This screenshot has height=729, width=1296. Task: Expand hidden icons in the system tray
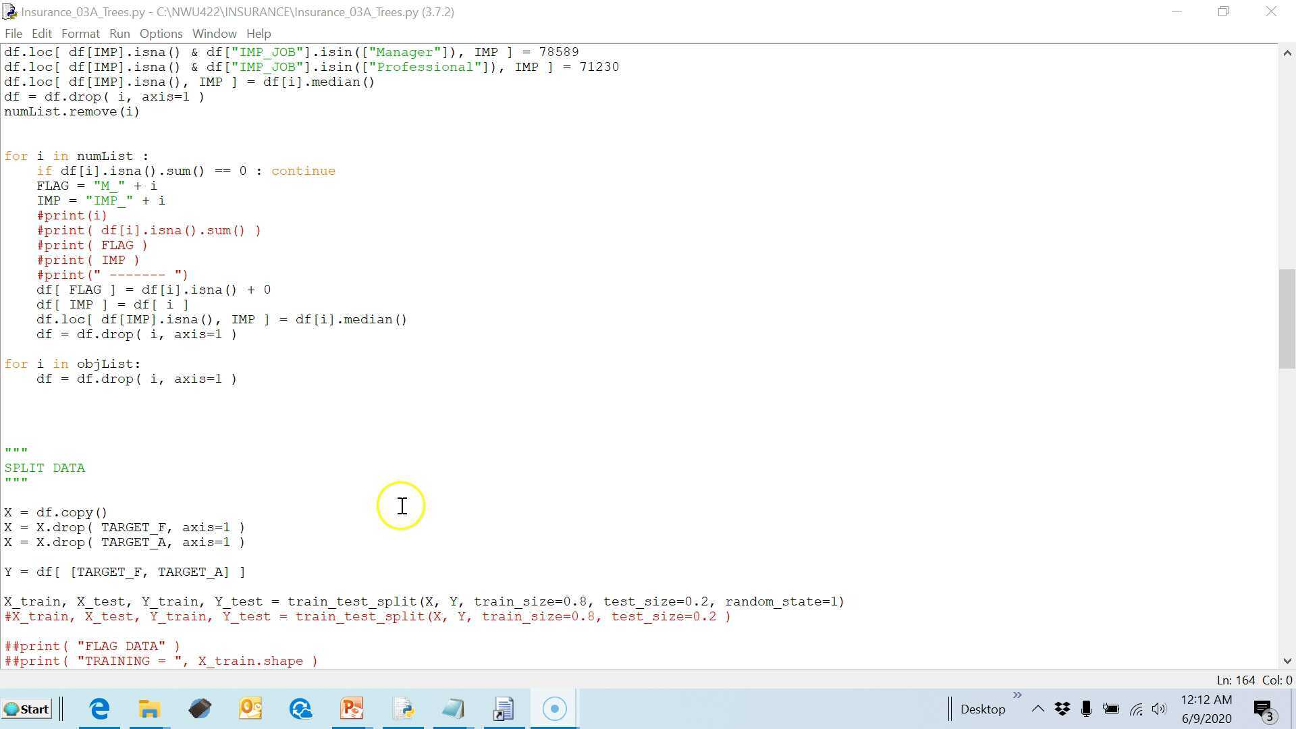1038,709
